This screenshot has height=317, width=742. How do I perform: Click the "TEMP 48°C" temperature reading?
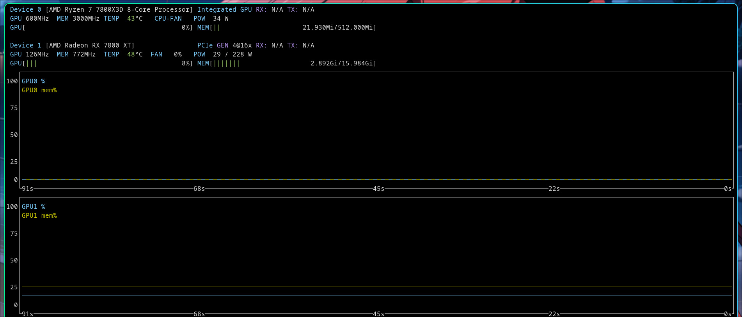[x=123, y=54]
